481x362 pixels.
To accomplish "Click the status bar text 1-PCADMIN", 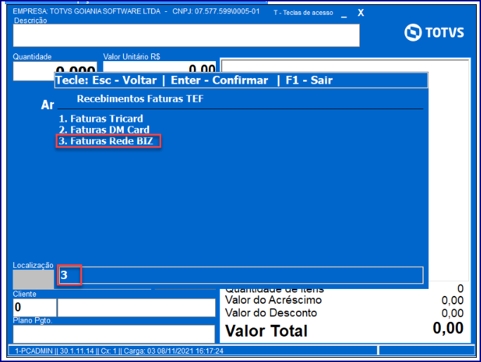I will tap(34, 351).
